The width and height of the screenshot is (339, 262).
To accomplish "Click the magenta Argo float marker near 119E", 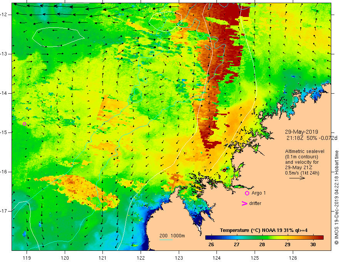I will coord(24,124).
